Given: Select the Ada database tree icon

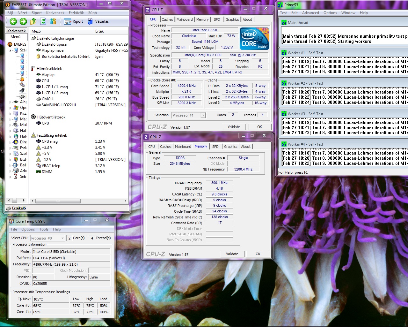Looking at the screenshot, I should [x=16, y=171].
